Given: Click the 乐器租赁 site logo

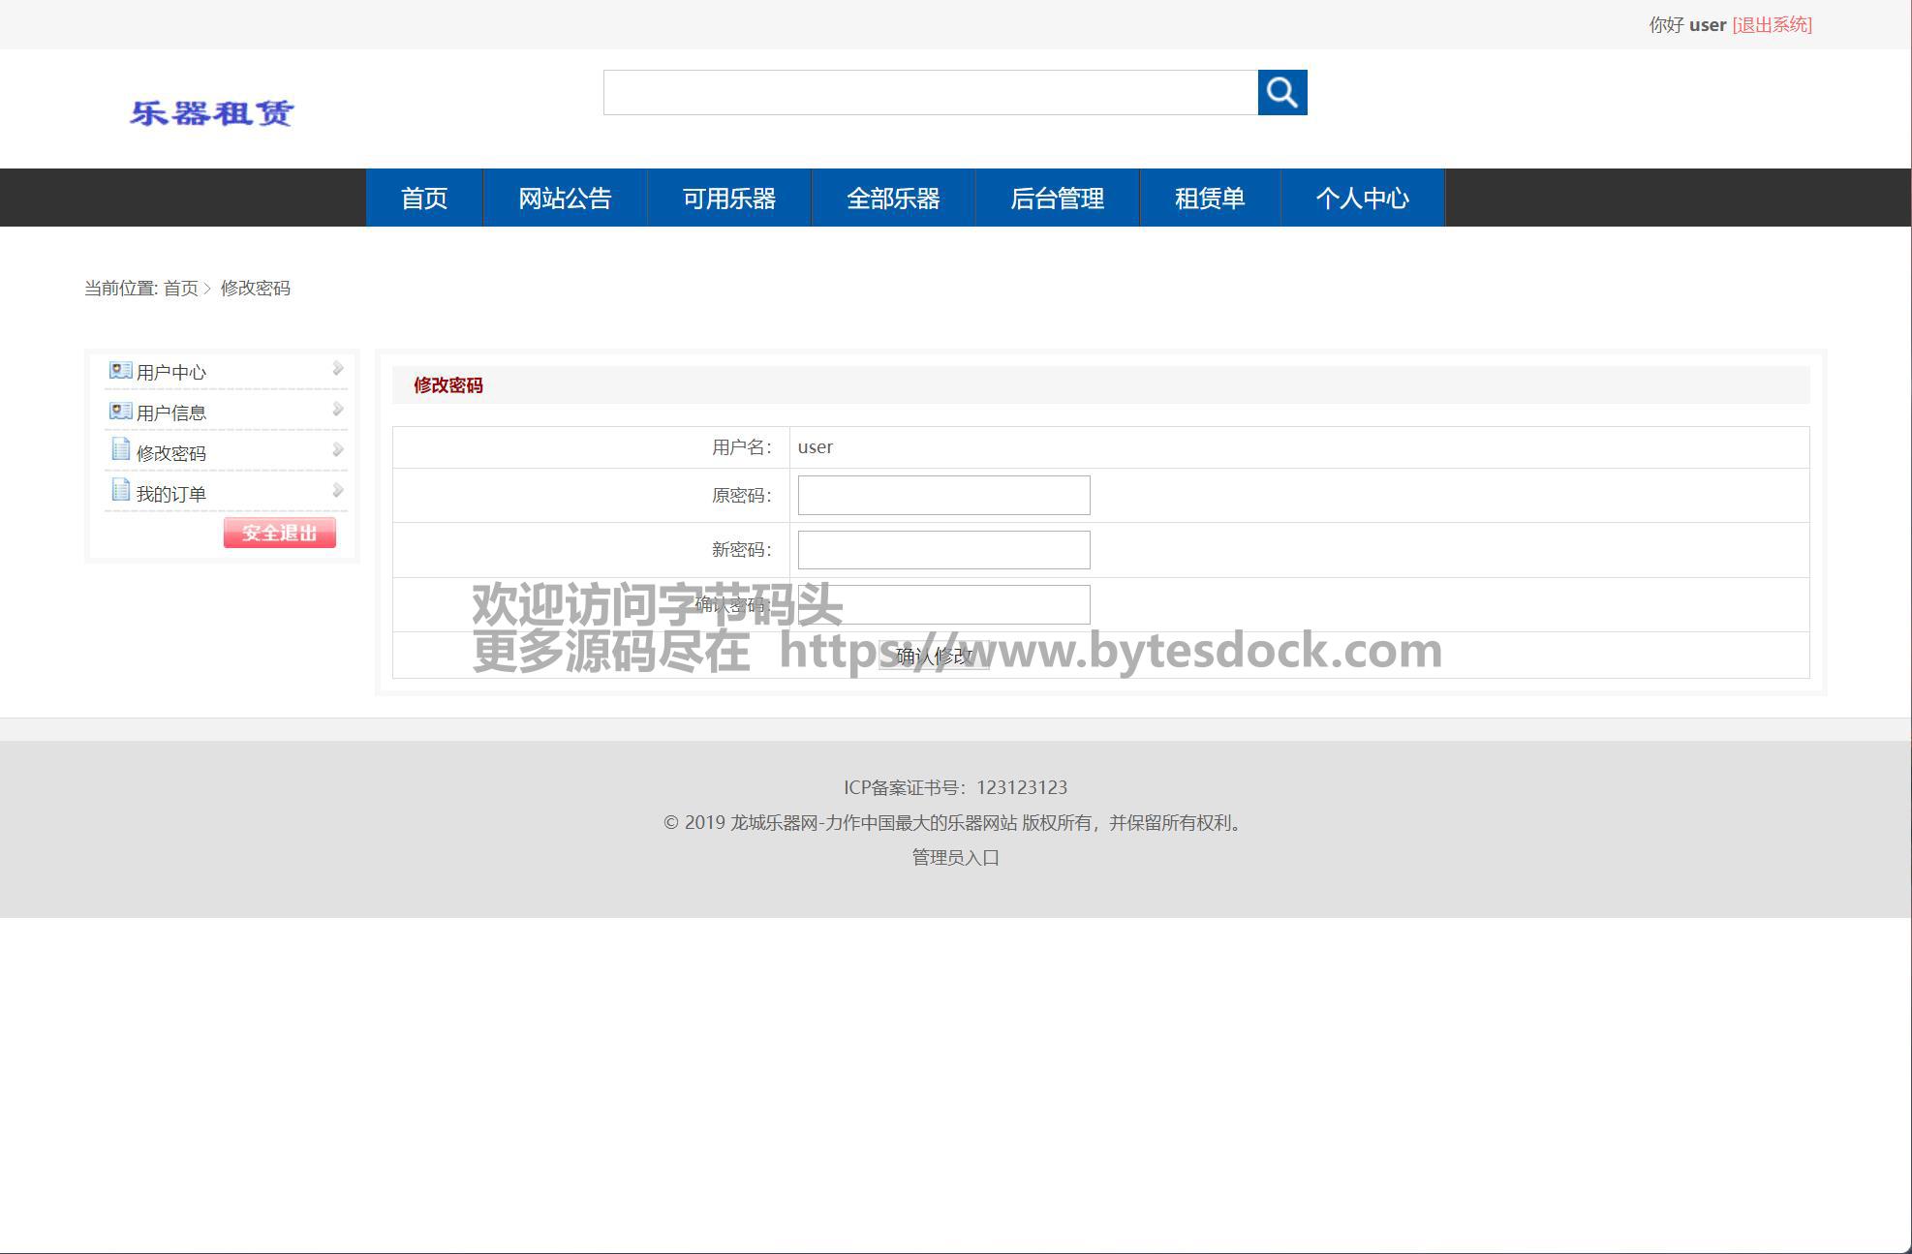Looking at the screenshot, I should click(211, 113).
